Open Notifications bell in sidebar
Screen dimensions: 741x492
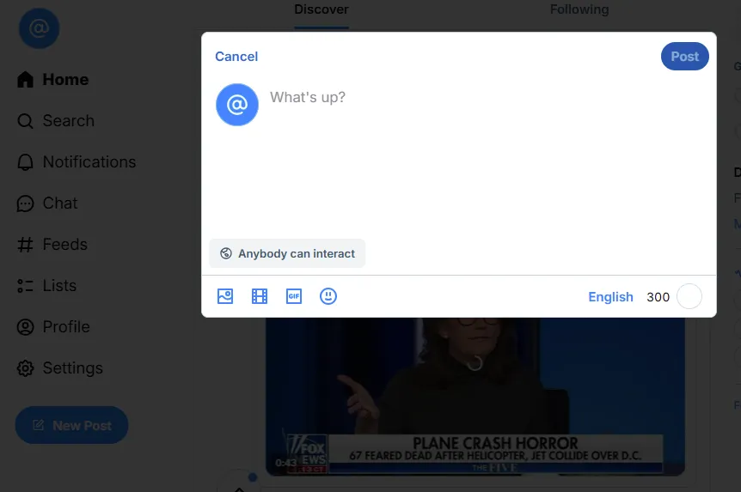[x=26, y=162]
